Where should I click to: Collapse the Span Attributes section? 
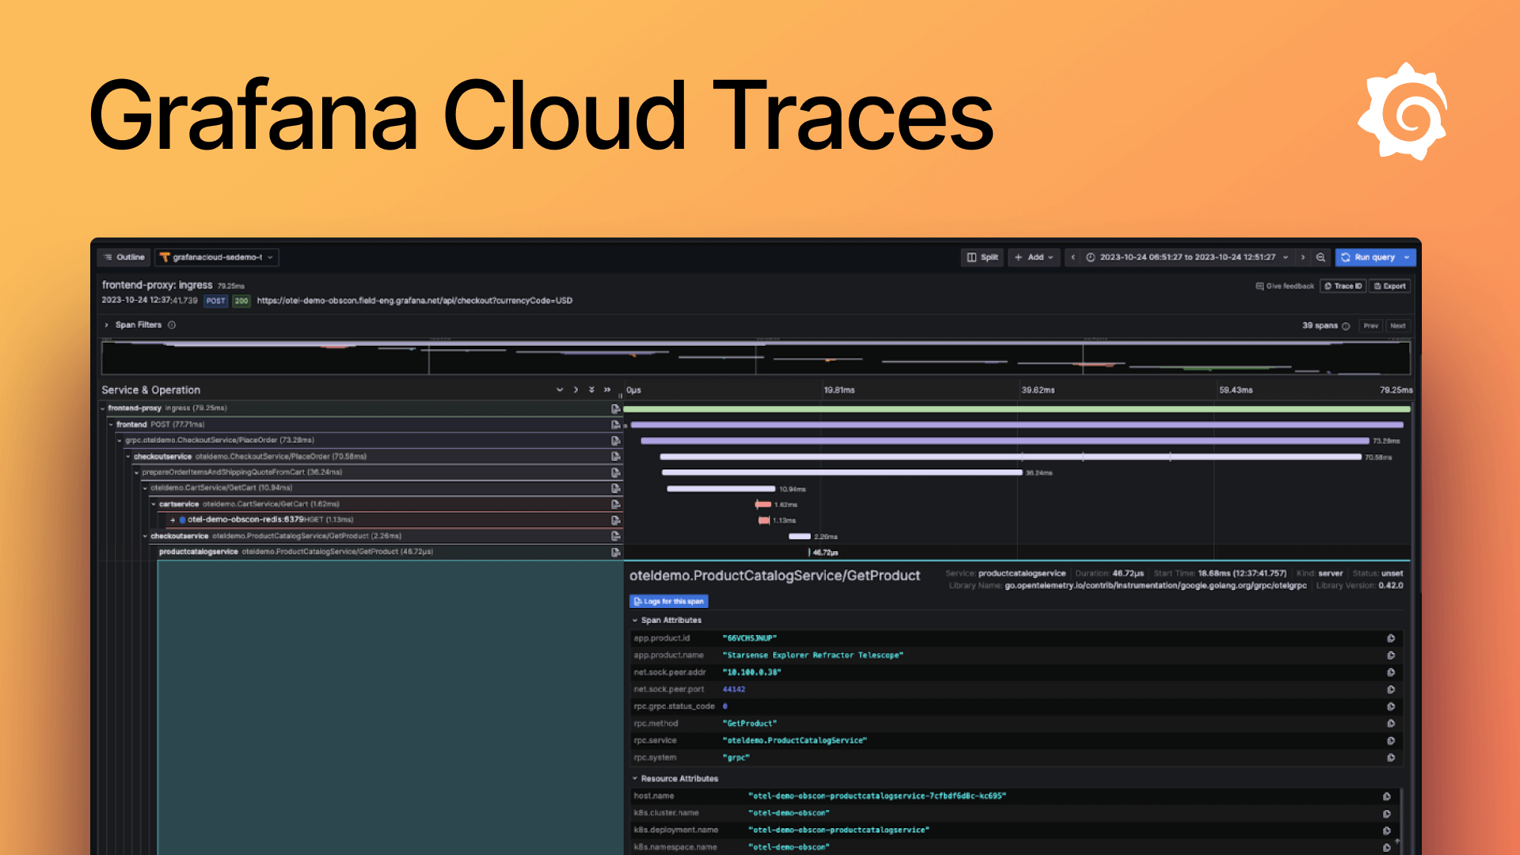tap(635, 621)
